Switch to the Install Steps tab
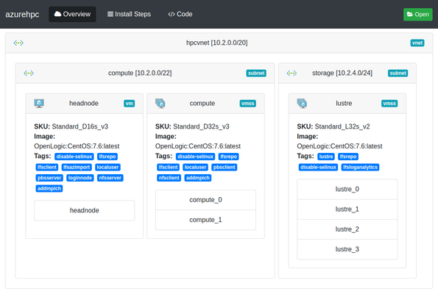 point(129,14)
